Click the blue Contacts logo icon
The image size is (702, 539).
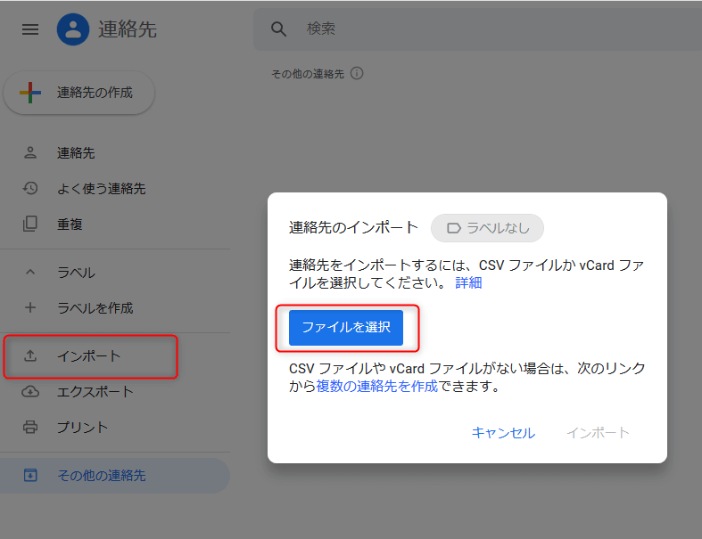(x=72, y=29)
